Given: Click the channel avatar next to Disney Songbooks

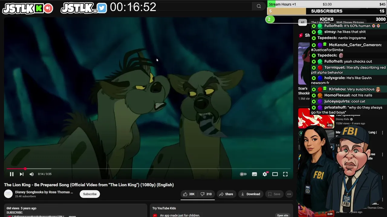Looking at the screenshot, I should pos(8,194).
